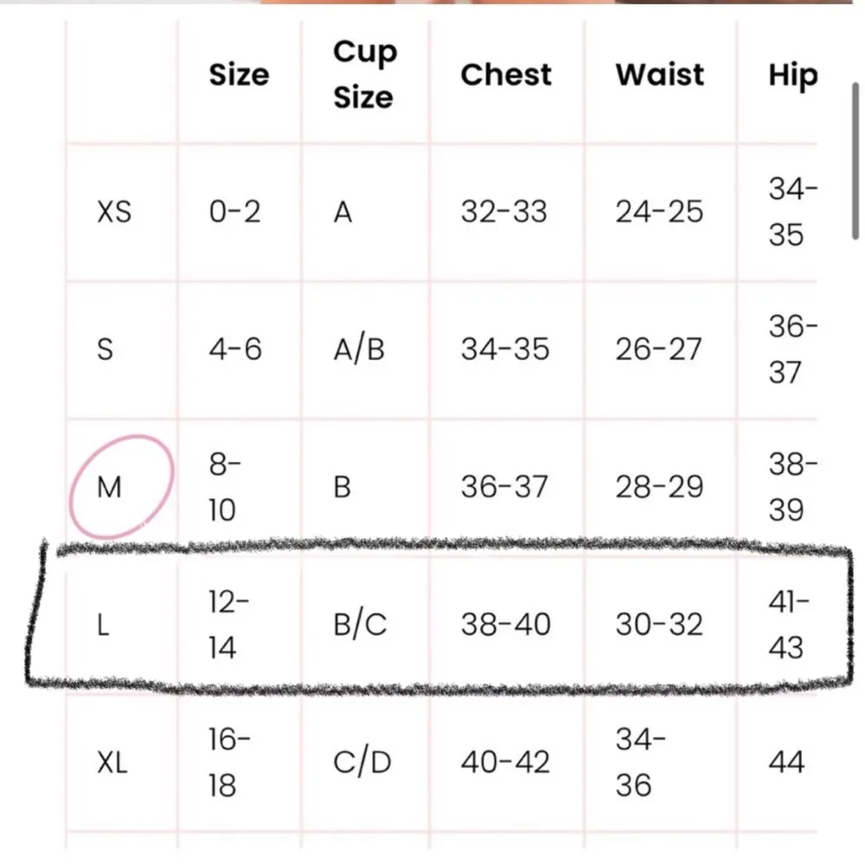Viewport: 865px width, 865px height.
Task: Select the L size row label
Action: 103,625
